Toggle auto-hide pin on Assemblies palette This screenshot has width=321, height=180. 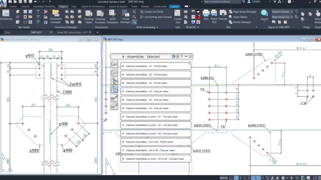click(x=181, y=56)
